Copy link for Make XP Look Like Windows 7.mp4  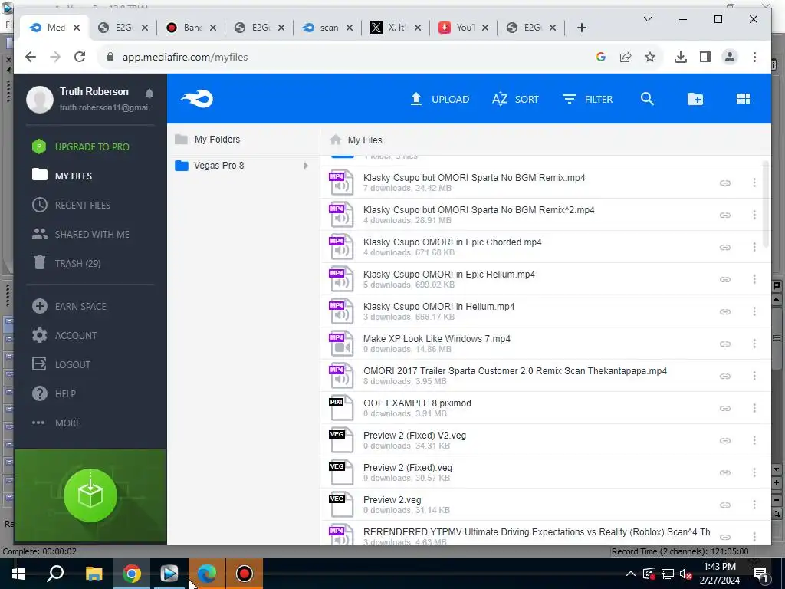[725, 344]
